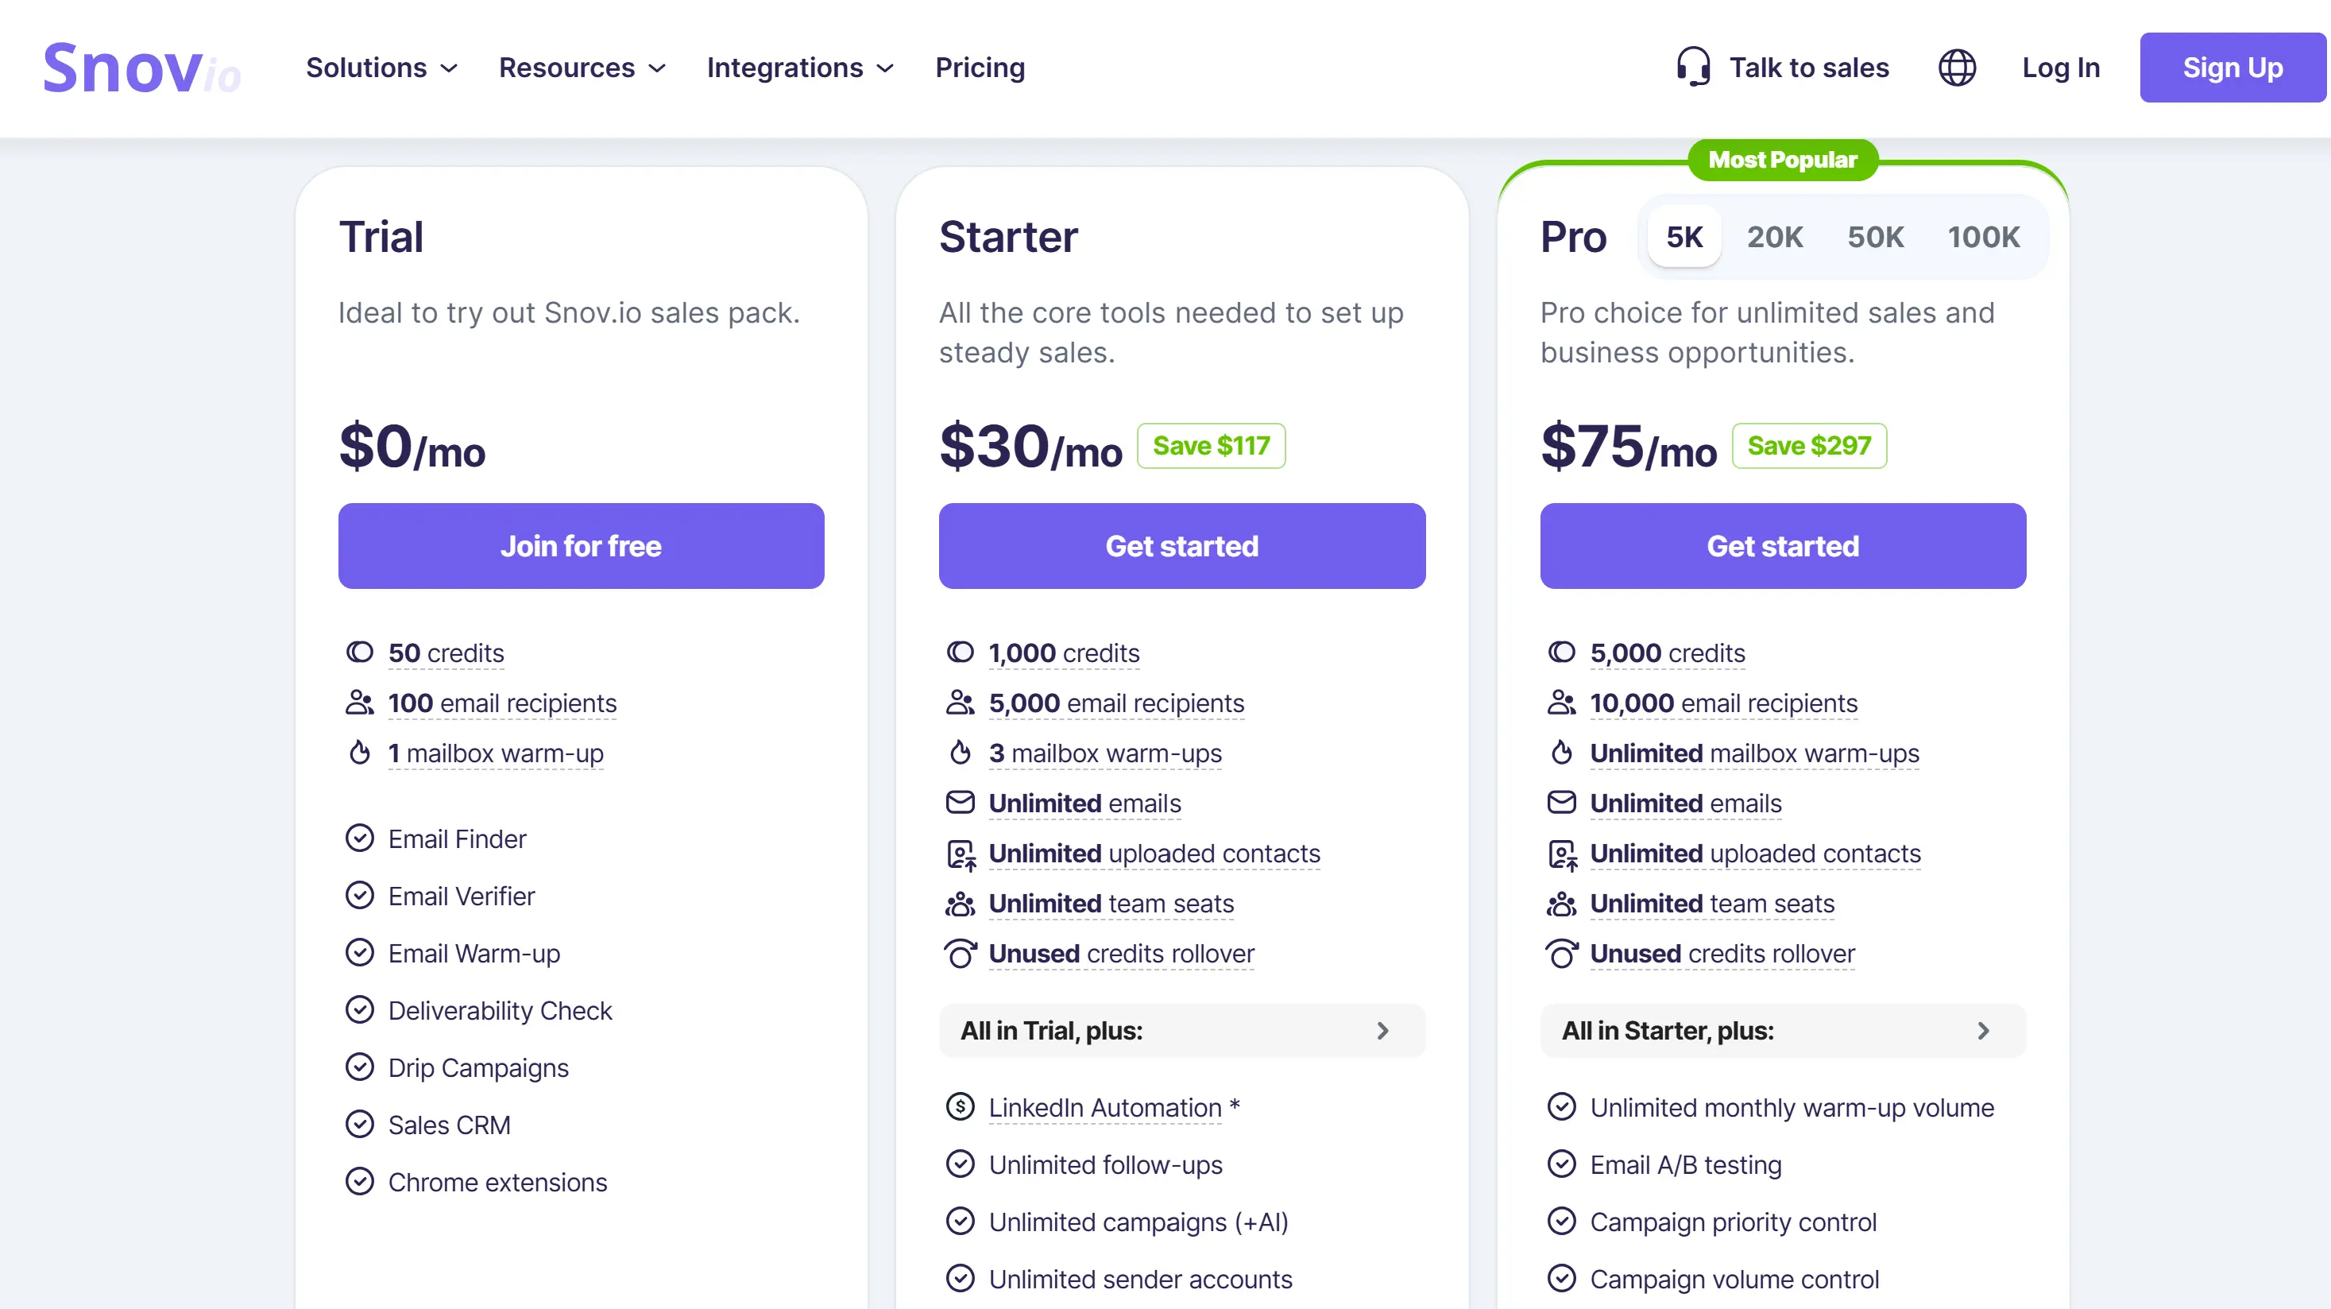Select the 20K credits option
2331x1309 pixels.
1775,236
